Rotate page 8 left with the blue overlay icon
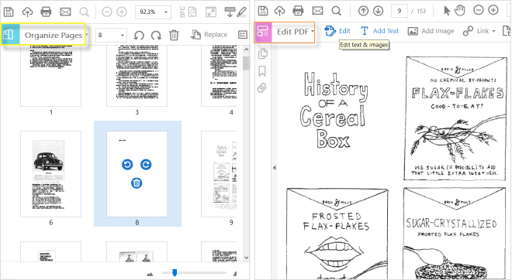 point(127,165)
